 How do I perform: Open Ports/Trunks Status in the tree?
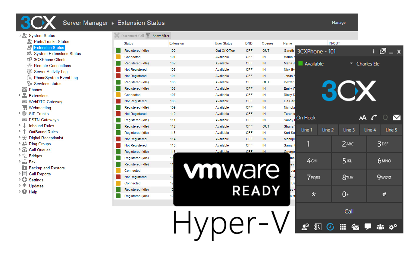pos(52,42)
